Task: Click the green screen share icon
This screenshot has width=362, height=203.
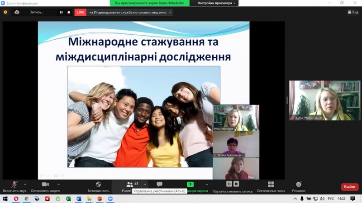Action: [191, 184]
